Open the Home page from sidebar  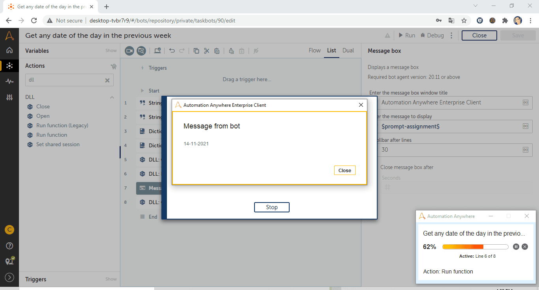[9, 50]
